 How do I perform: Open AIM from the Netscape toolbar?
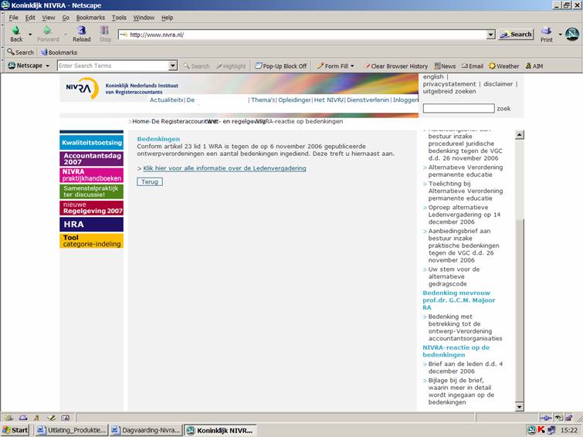(x=534, y=66)
